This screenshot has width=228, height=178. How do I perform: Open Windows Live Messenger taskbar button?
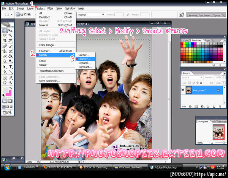coord(130,167)
